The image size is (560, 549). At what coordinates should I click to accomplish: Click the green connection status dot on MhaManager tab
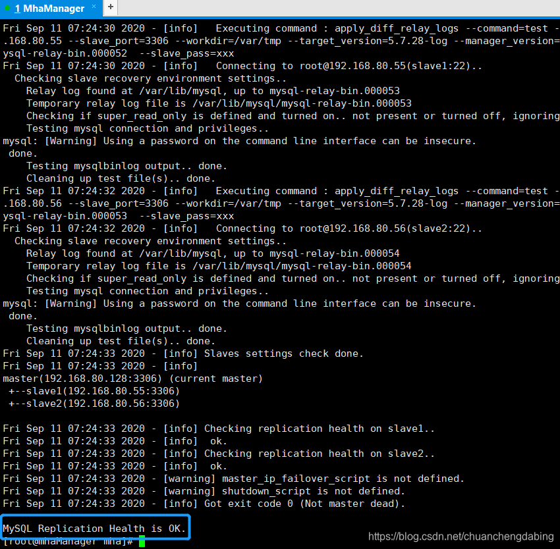click(7, 8)
